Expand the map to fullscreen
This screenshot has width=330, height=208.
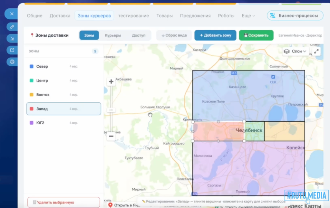coord(316,51)
